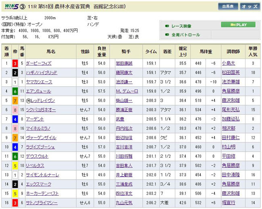Open the オッズ tab

point(250,6)
